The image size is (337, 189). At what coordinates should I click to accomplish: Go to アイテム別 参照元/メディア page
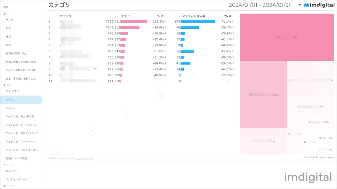tap(22, 133)
